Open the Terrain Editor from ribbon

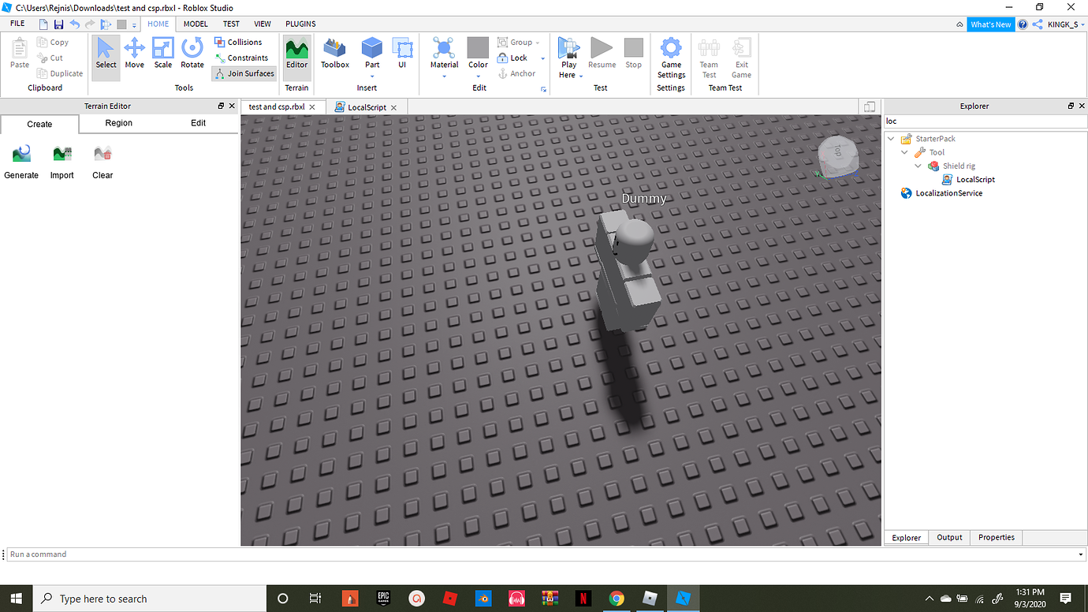tap(296, 55)
